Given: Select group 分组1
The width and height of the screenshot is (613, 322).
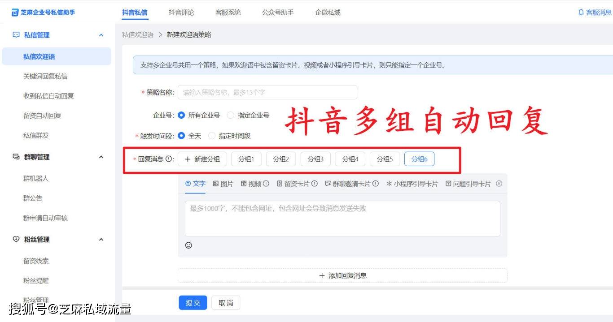Looking at the screenshot, I should (246, 159).
